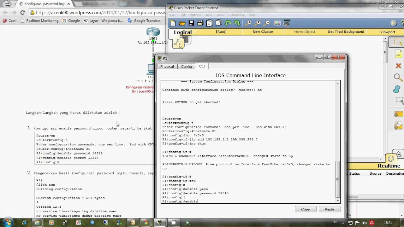404x227 pixels.
Task: Click the Undo green arrow icon
Action: point(228,23)
